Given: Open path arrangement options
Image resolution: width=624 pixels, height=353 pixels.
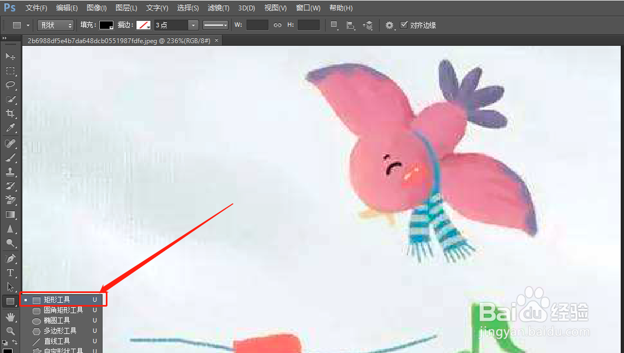Looking at the screenshot, I should [368, 26].
